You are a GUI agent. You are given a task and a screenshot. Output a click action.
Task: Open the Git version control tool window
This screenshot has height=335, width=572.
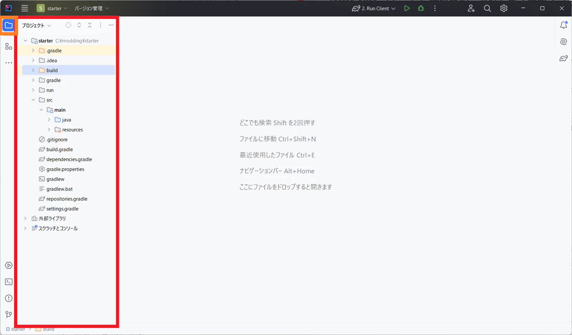tap(9, 315)
